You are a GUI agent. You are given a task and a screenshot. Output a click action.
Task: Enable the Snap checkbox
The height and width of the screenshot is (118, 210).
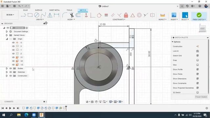pyautogui.click(x=198, y=60)
